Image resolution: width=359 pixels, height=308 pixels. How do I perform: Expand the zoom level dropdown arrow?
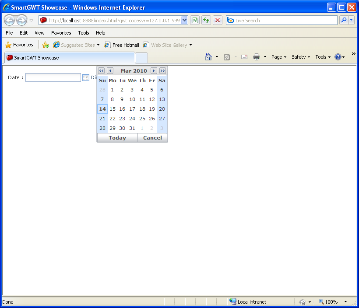(x=346, y=302)
